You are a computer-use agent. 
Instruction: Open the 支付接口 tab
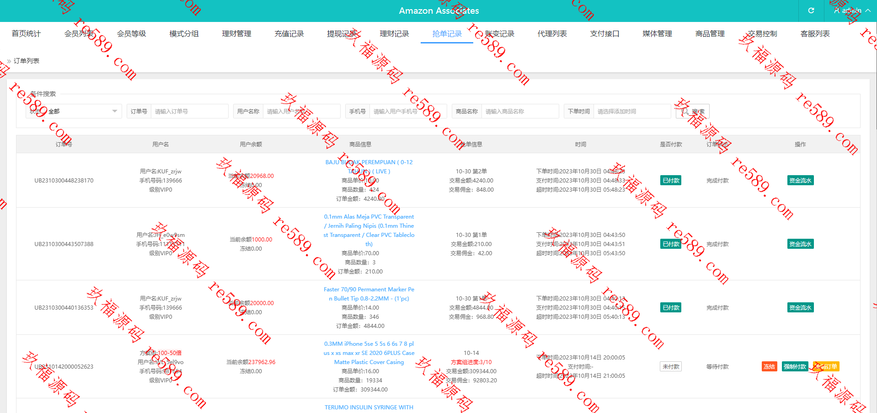604,33
